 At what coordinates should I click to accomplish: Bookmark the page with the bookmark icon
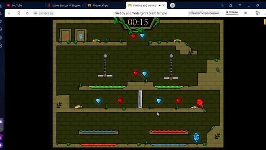click(x=245, y=13)
